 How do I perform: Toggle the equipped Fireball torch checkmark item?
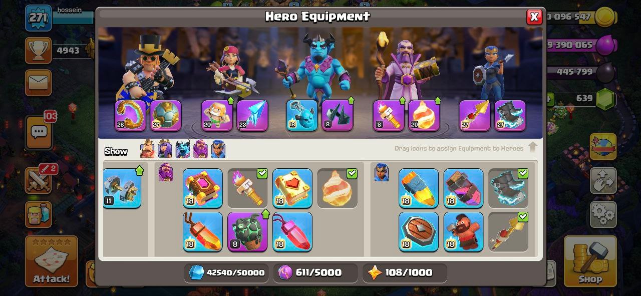(x=247, y=188)
